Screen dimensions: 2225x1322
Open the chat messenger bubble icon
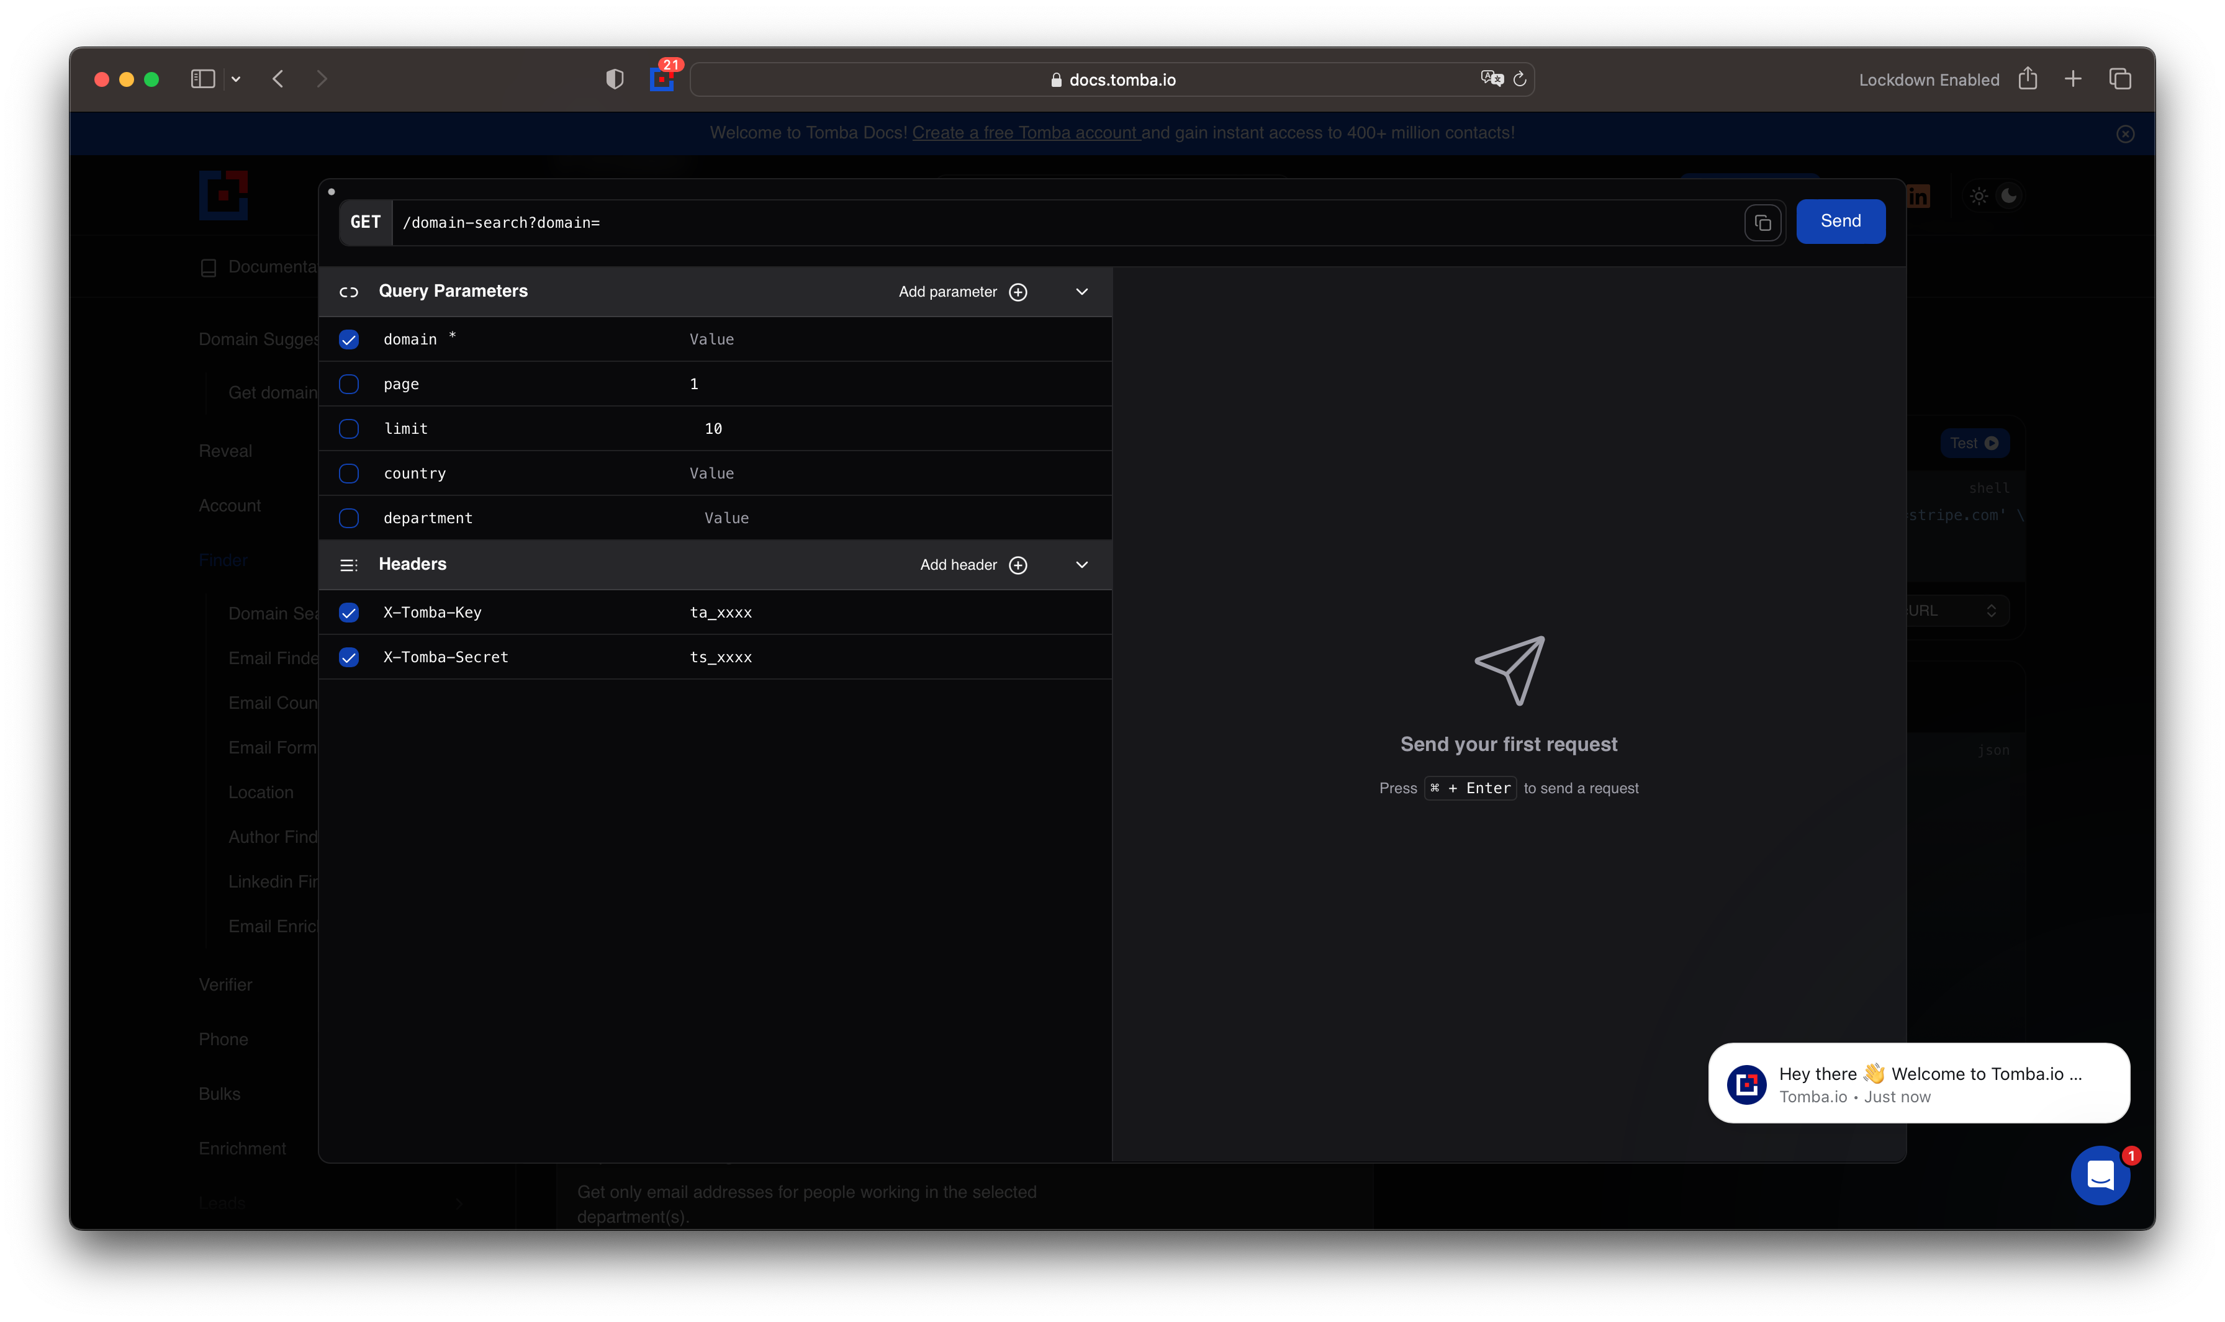[x=2100, y=1176]
